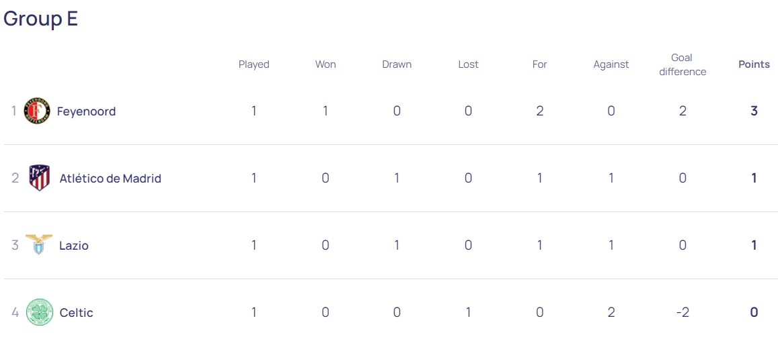Click the Points column header

tap(754, 64)
